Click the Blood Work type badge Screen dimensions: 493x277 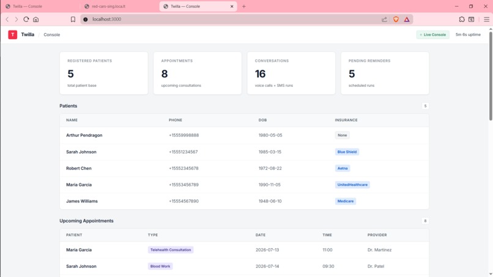(x=160, y=266)
